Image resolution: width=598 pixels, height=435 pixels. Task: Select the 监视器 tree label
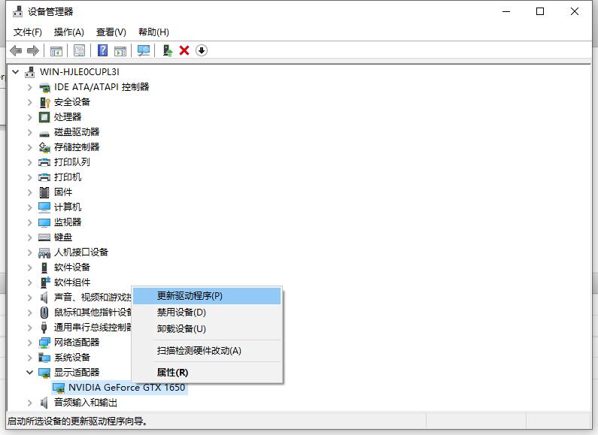tap(68, 222)
